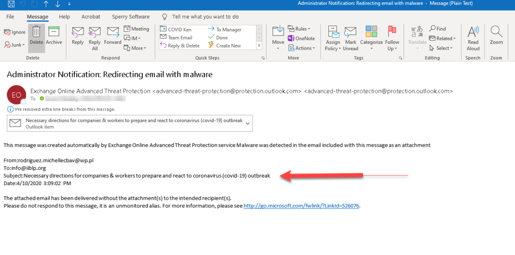
Task: Open the Related dropdown
Action: coord(442,38)
